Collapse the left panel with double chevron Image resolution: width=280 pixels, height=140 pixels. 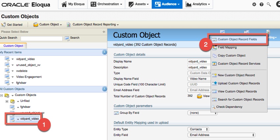point(104,32)
